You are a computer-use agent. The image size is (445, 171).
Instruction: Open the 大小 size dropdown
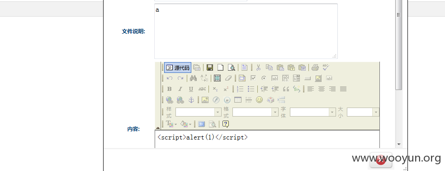[363, 112]
